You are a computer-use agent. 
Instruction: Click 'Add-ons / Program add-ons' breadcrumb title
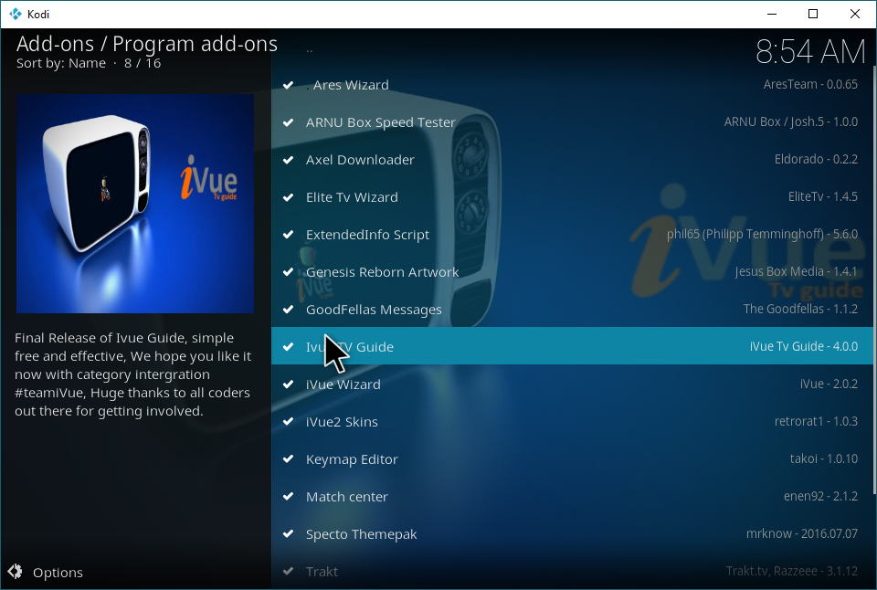click(146, 44)
